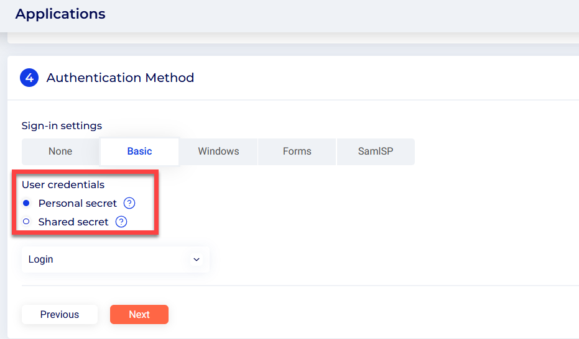The width and height of the screenshot is (579, 339).
Task: Click the Previous button
Action: pyautogui.click(x=60, y=314)
